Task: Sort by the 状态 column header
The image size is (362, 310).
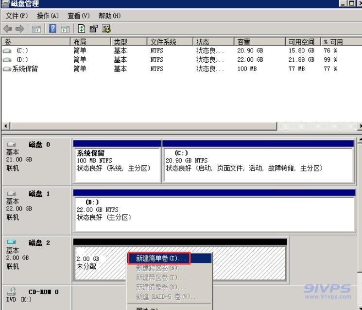Action: (x=213, y=42)
